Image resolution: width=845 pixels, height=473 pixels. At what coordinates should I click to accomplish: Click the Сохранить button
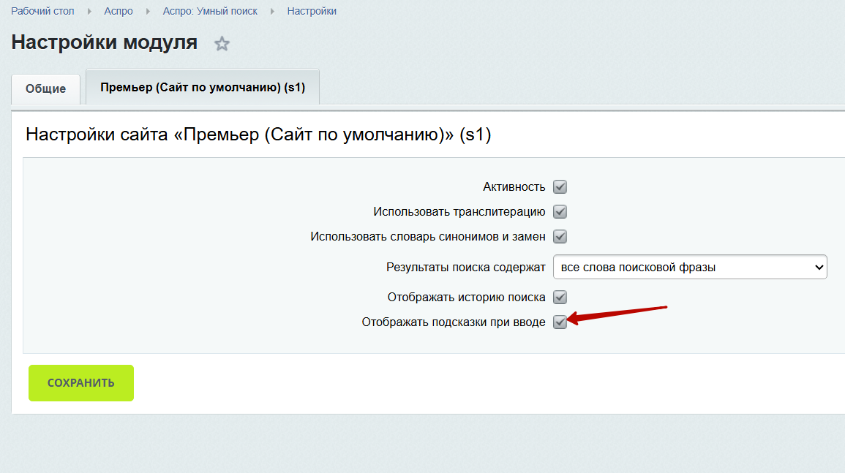click(x=80, y=383)
